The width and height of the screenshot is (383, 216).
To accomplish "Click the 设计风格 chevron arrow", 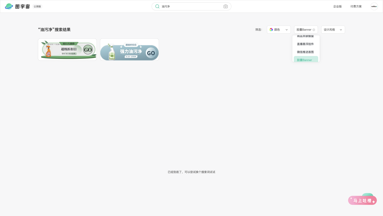I will [341, 30].
